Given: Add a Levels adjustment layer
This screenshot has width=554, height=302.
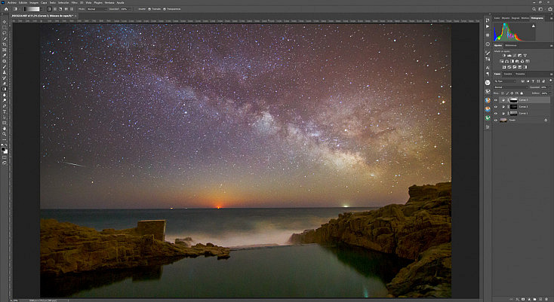Looking at the screenshot, I should [x=509, y=56].
